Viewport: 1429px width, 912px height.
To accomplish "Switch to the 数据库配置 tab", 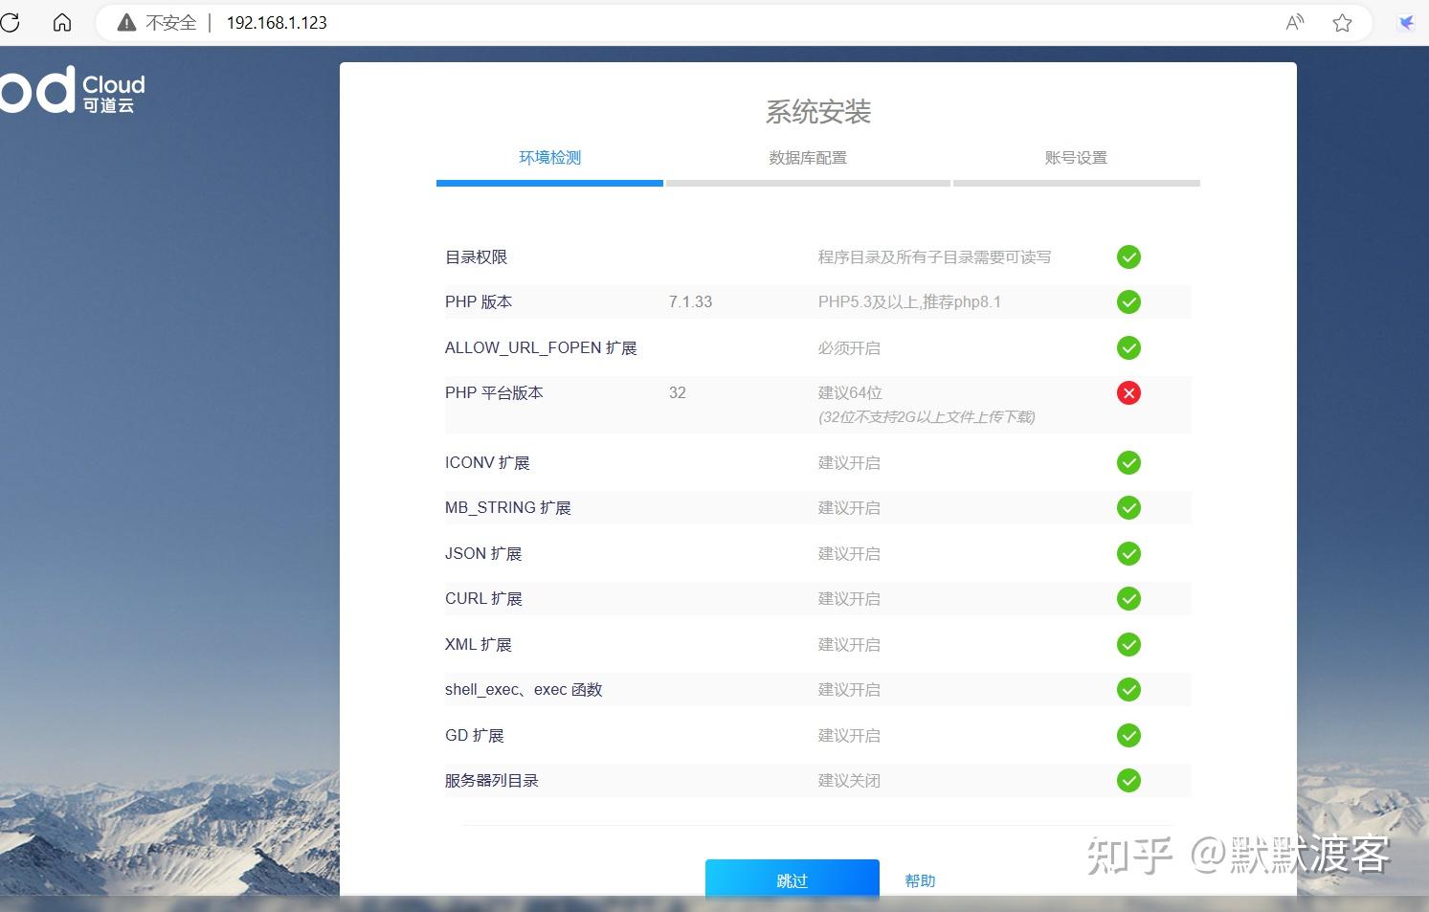I will (x=808, y=157).
